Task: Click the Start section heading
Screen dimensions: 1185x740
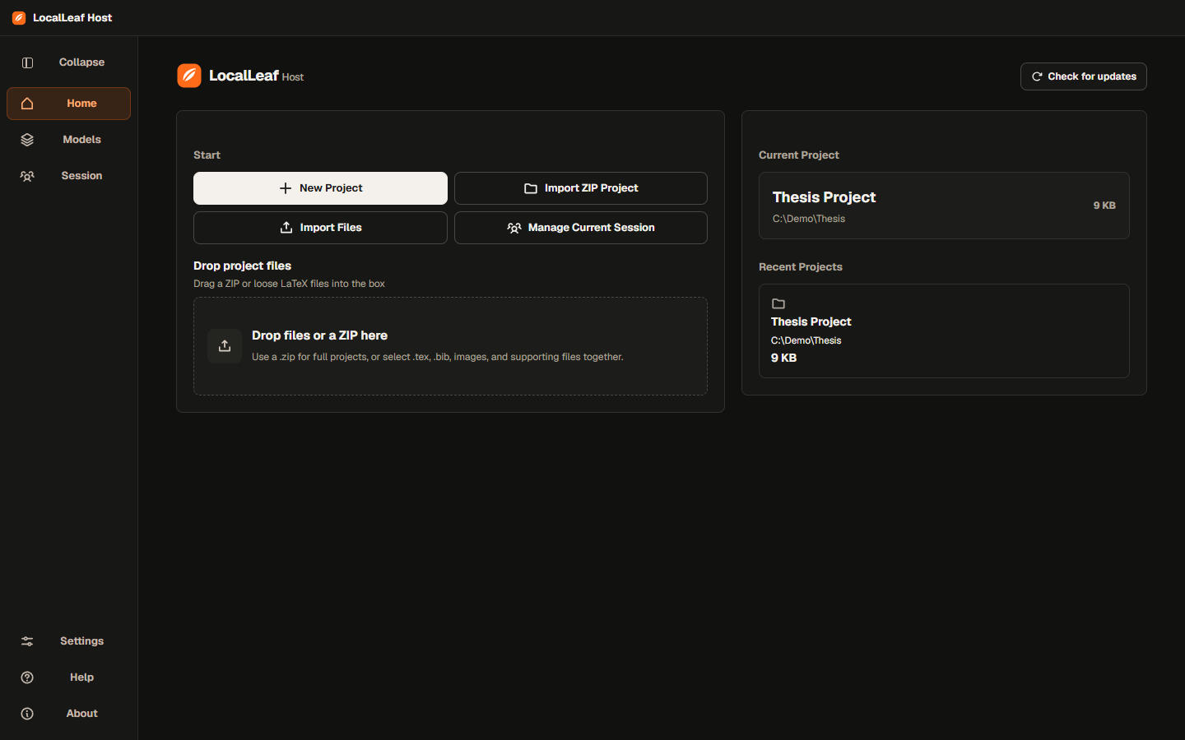Action: tap(207, 155)
